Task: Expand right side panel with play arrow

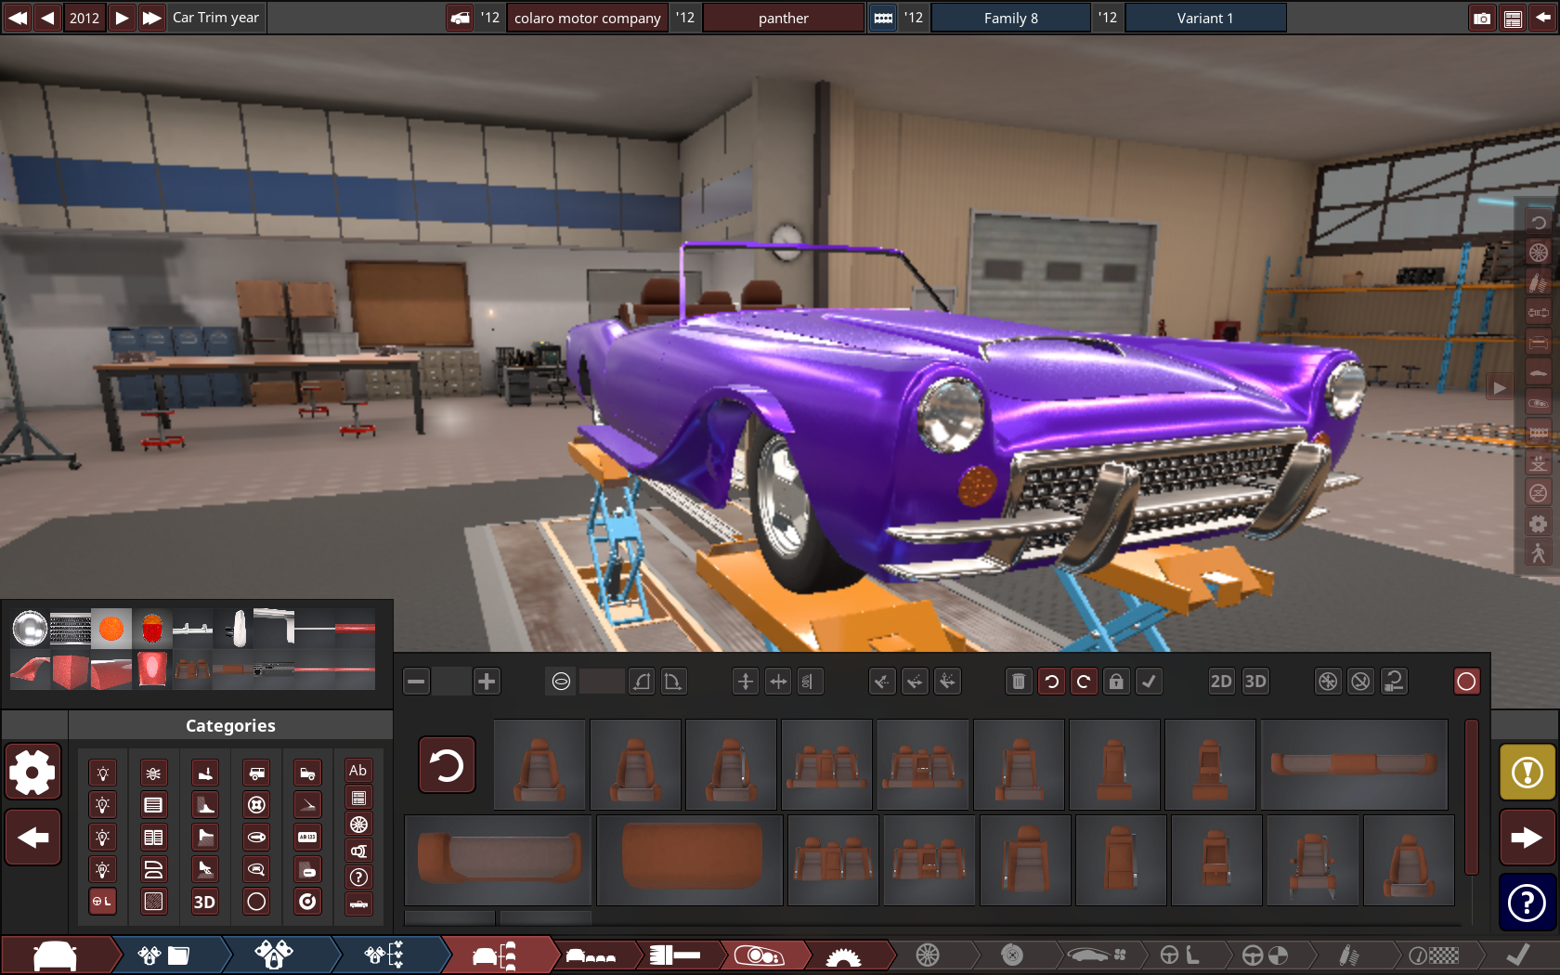Action: 1499,388
